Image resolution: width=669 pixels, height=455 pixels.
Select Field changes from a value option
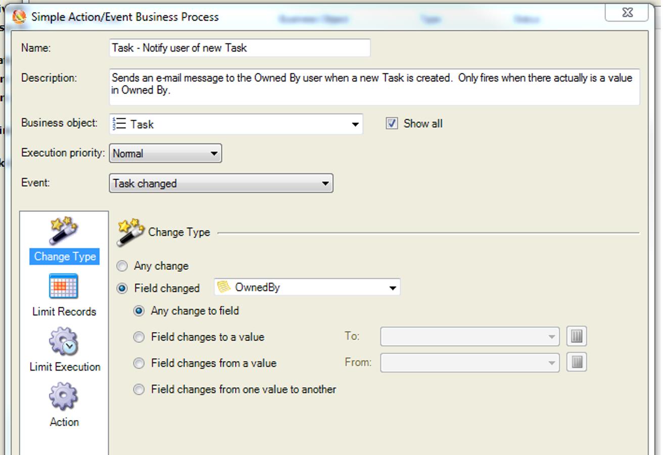click(138, 363)
